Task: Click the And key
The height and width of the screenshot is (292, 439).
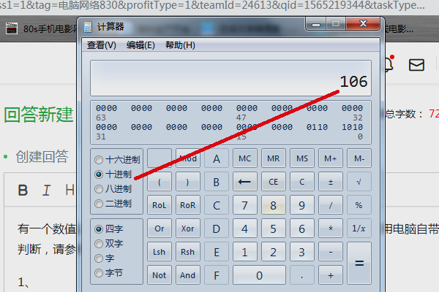Action: pos(188,275)
